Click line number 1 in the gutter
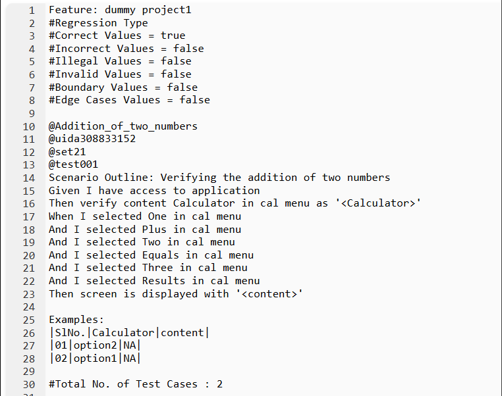The image size is (502, 396). [32, 11]
